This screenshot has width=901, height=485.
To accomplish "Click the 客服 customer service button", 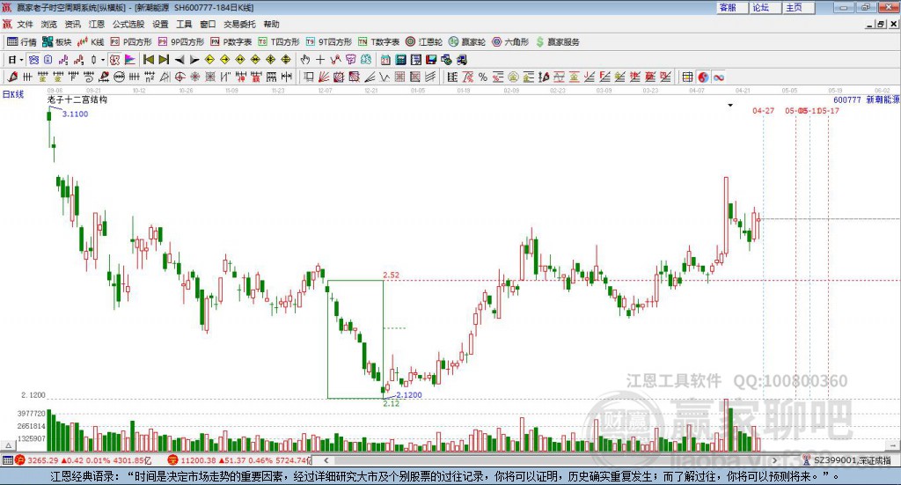I will 727,7.
